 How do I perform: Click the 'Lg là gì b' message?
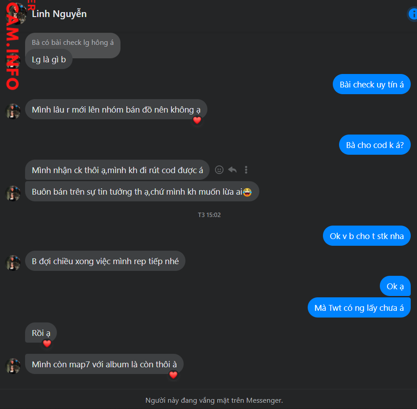[x=49, y=59]
